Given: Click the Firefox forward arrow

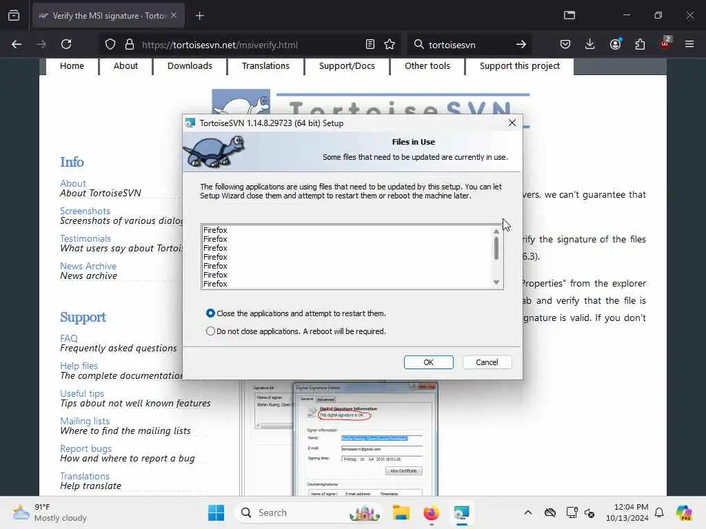Looking at the screenshot, I should pyautogui.click(x=41, y=44).
